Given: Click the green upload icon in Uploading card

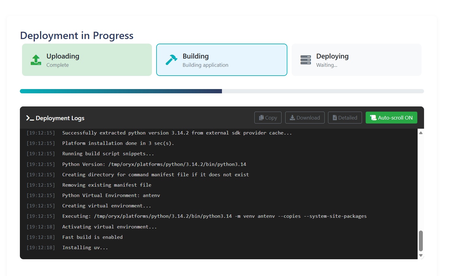Looking at the screenshot, I should (x=35, y=60).
